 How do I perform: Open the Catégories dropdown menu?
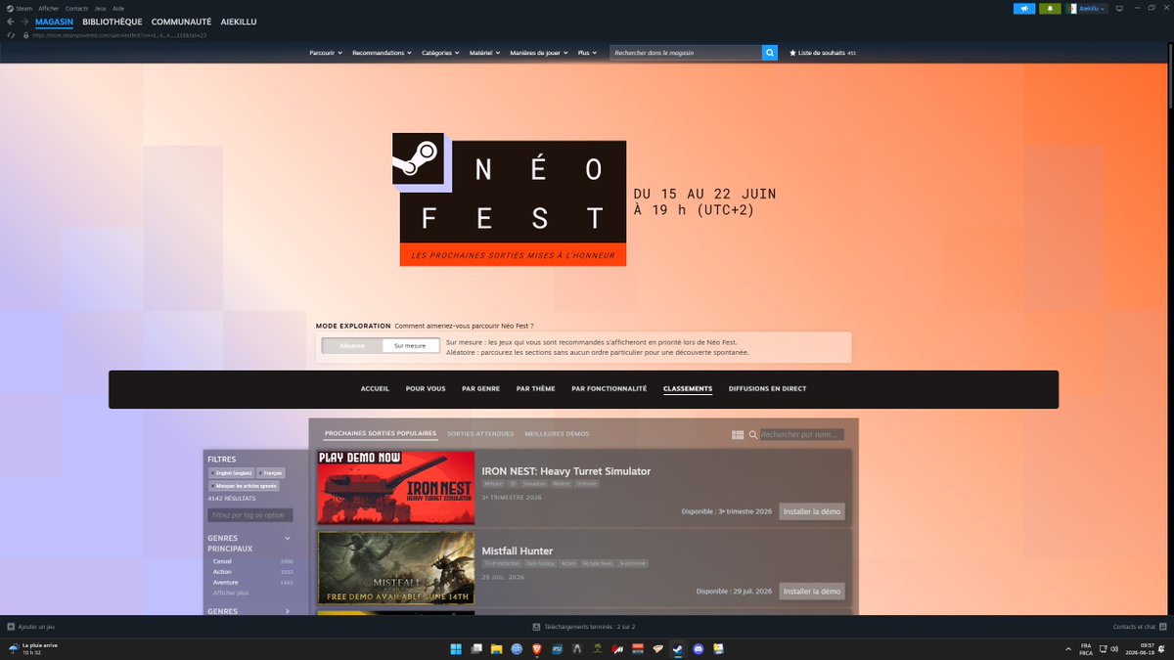[x=441, y=53]
